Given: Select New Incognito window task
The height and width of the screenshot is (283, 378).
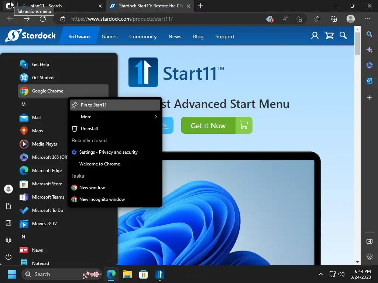Looking at the screenshot, I should [x=115, y=199].
